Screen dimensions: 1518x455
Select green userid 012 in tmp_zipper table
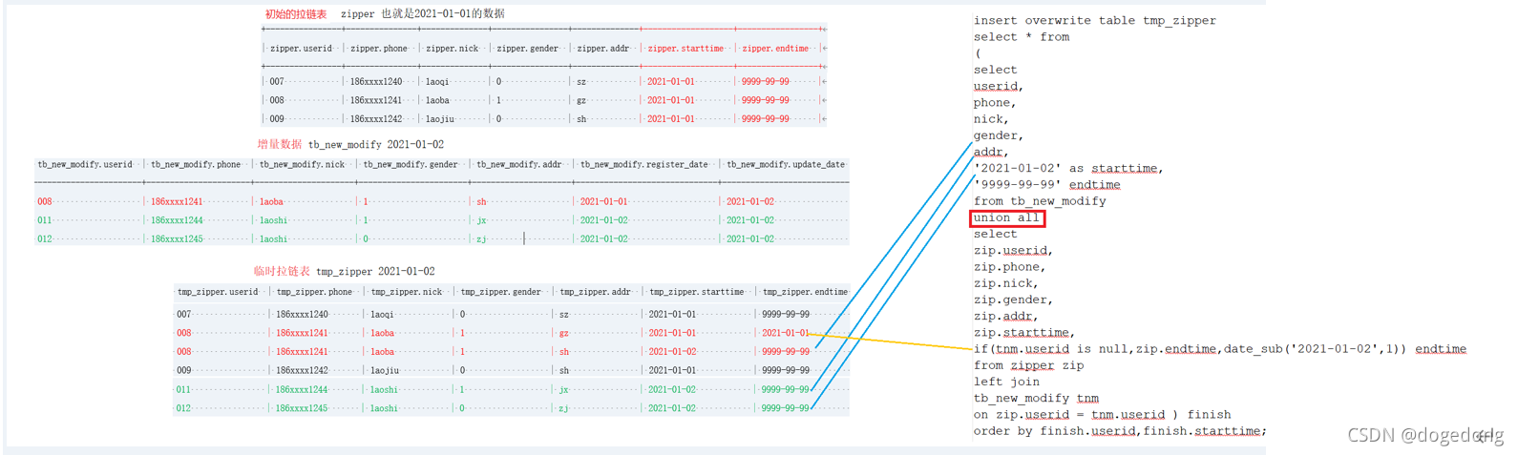click(x=184, y=408)
